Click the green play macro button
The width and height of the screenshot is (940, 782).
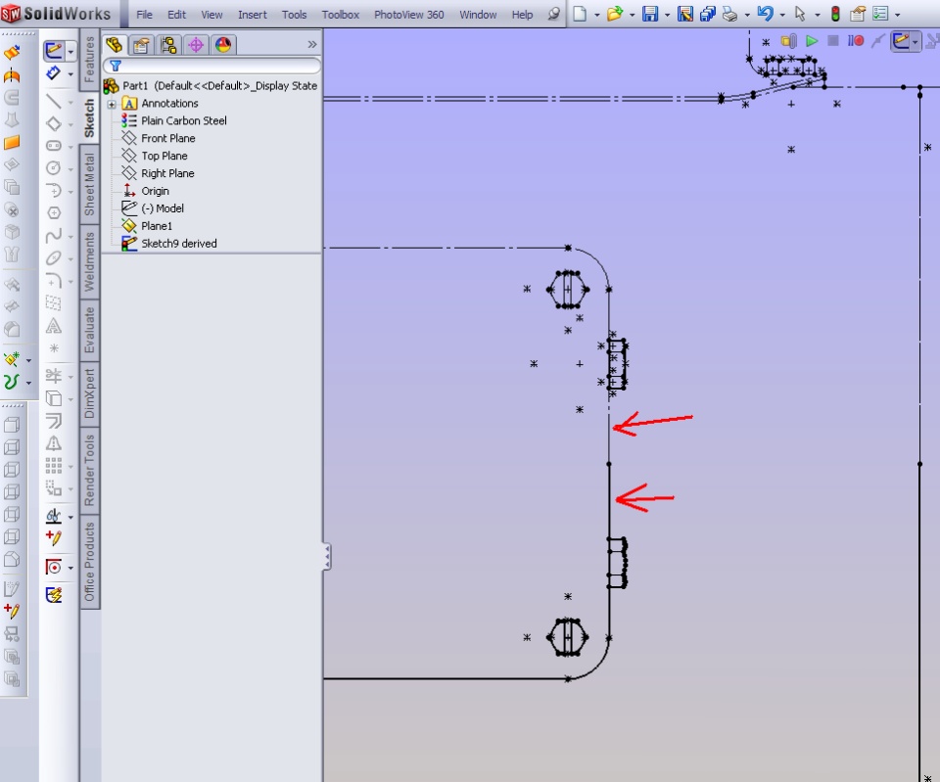click(812, 41)
